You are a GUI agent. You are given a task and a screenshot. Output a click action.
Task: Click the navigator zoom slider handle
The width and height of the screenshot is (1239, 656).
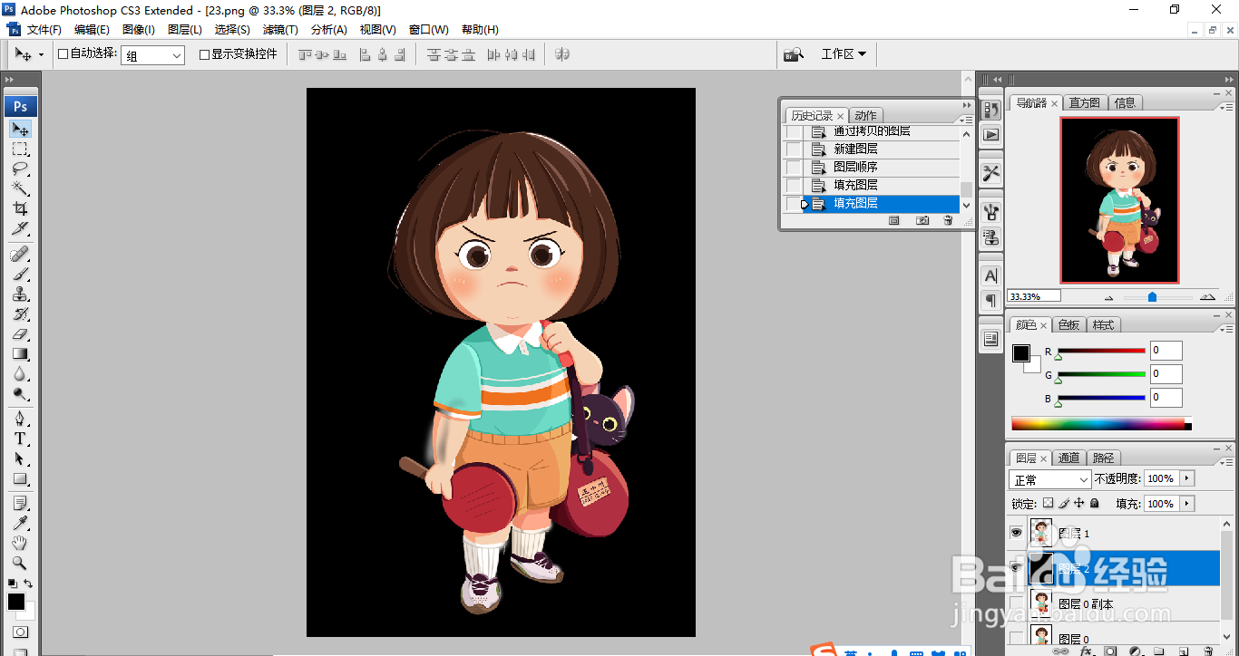point(1152,296)
